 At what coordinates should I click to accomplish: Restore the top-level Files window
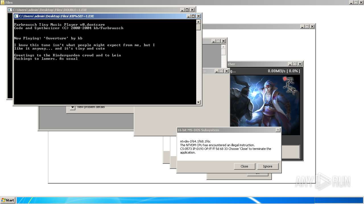click(x=356, y=2)
